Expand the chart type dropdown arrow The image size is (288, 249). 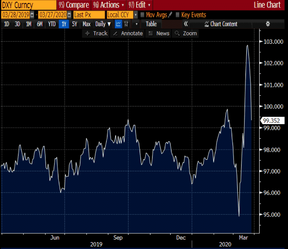coord(137,24)
